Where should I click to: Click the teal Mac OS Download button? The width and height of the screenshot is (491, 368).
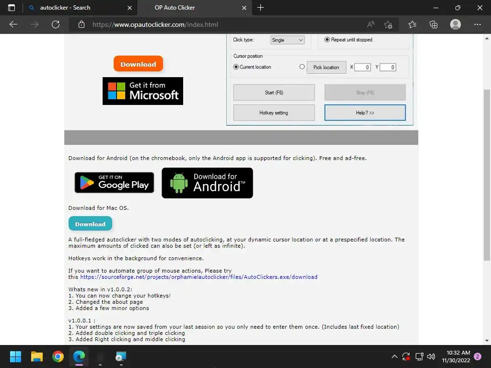pos(90,224)
